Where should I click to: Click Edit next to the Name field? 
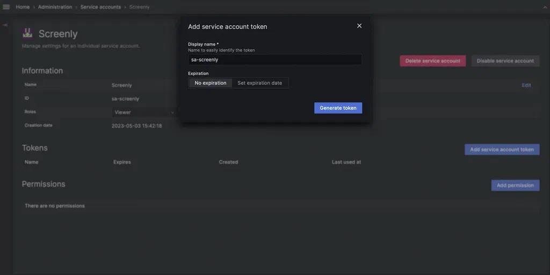(x=526, y=85)
